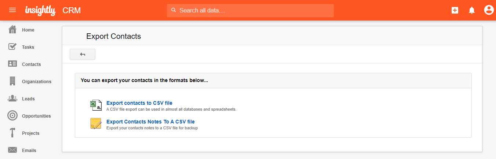This screenshot has width=496, height=159.
Task: Click the Projects hammer icon
Action: [12, 133]
